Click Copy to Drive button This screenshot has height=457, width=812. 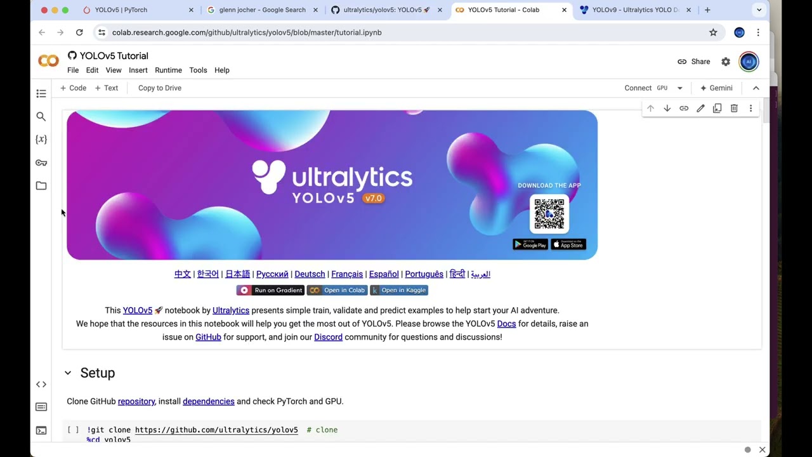(160, 88)
